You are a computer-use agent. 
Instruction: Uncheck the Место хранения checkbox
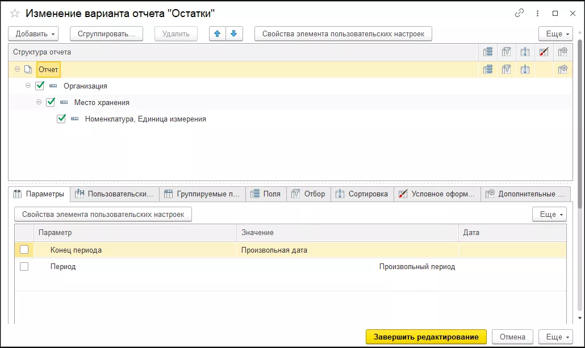point(51,103)
